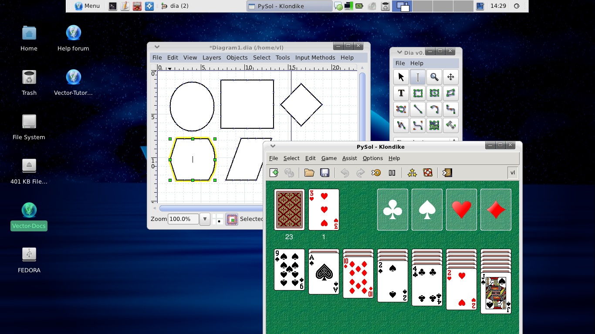Open the Game menu in PySol
This screenshot has width=595, height=334.
tap(329, 158)
